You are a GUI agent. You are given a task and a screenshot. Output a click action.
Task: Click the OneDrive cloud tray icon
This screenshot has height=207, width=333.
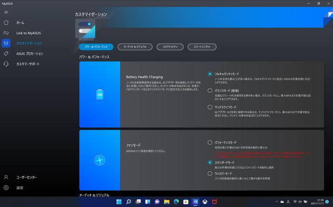click(282, 202)
